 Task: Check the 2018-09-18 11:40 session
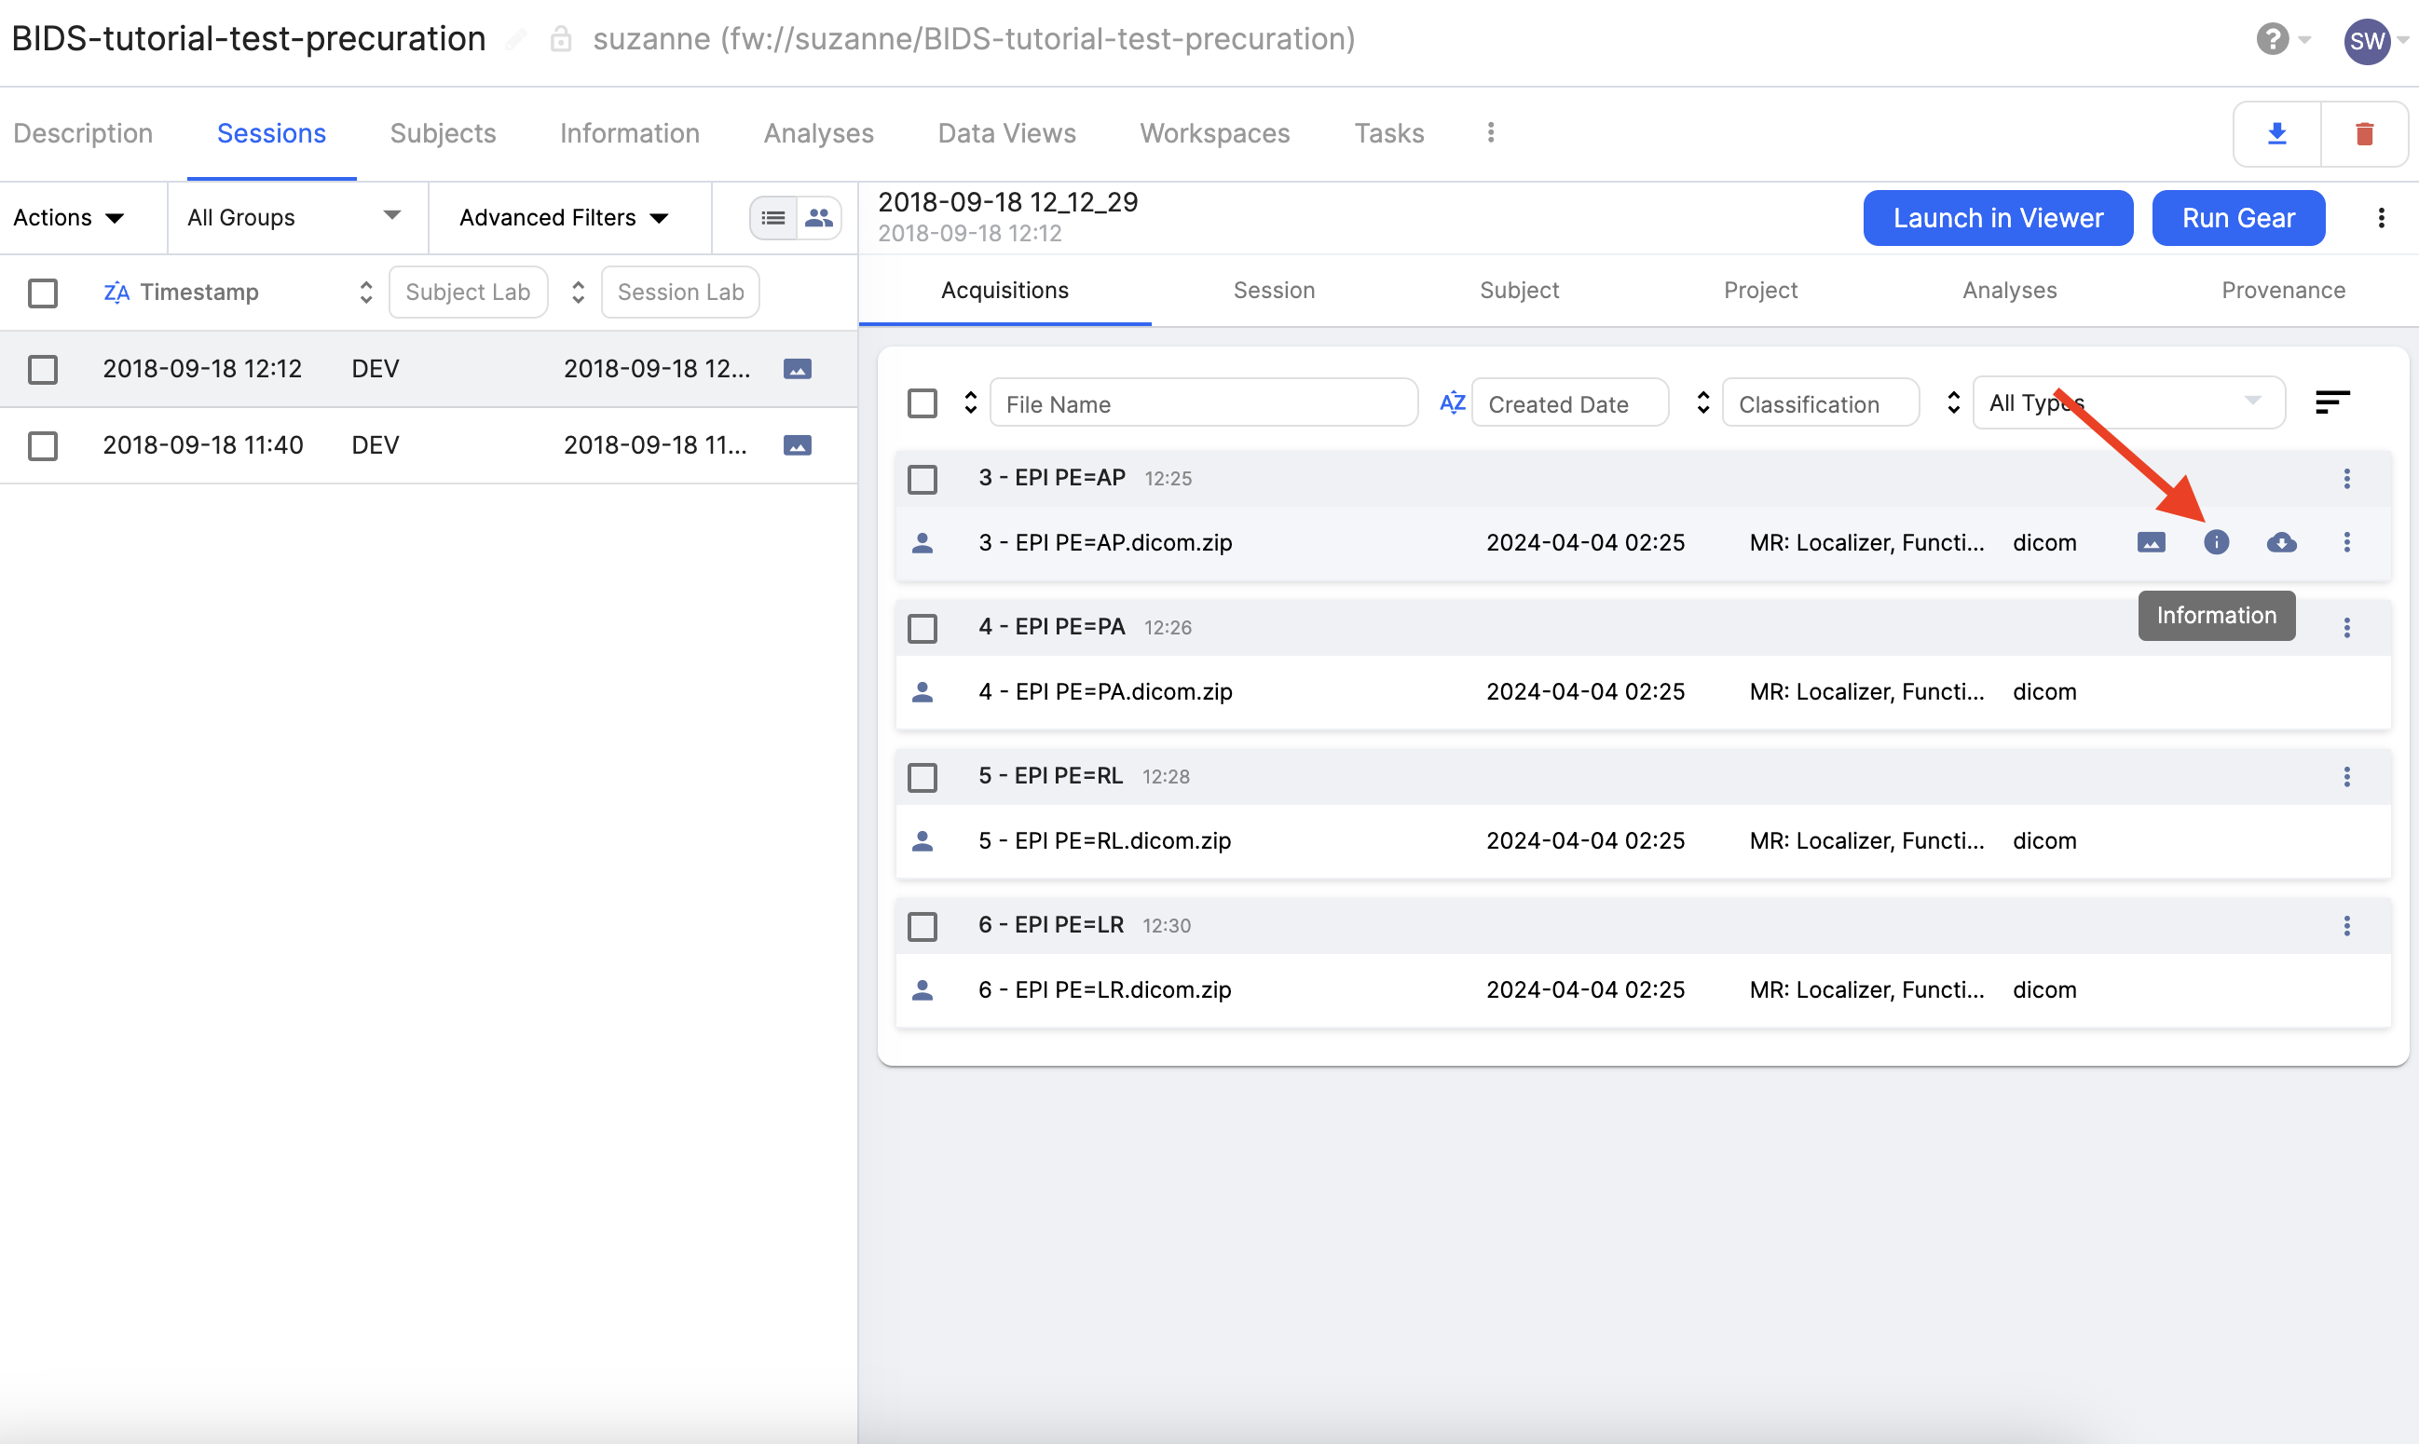[x=43, y=446]
